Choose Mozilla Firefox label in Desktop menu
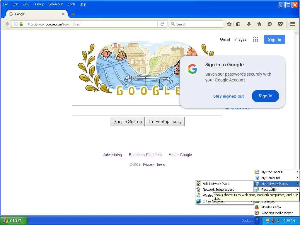300x225 pixels. click(x=271, y=207)
